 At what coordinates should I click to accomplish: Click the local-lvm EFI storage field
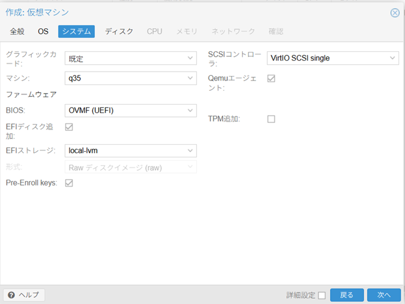coord(131,151)
